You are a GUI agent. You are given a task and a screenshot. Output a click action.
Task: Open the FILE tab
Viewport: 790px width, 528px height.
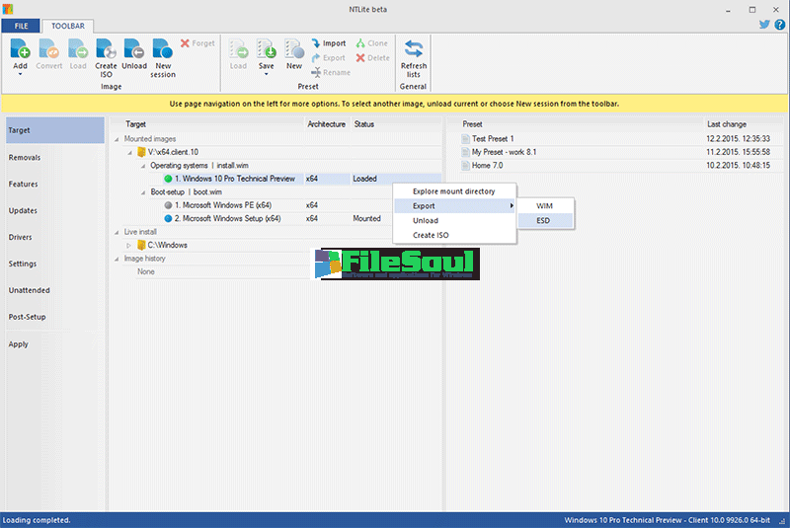click(x=20, y=25)
